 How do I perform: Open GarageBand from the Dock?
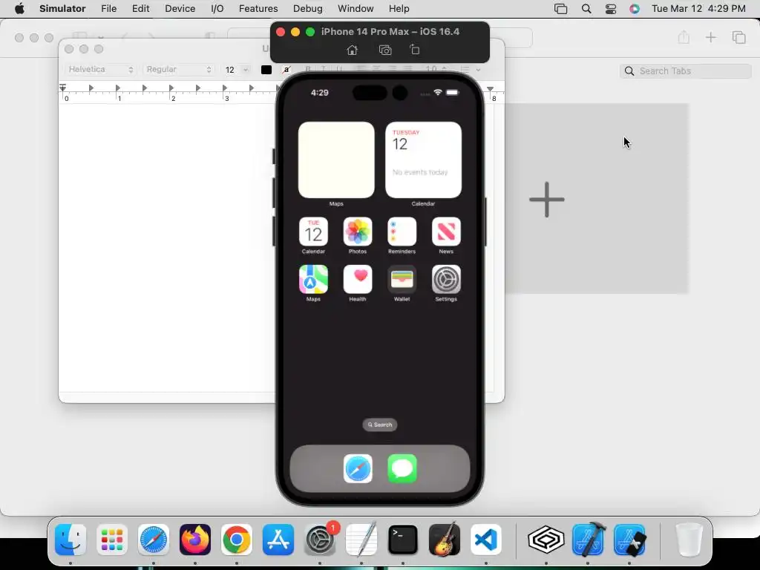445,540
